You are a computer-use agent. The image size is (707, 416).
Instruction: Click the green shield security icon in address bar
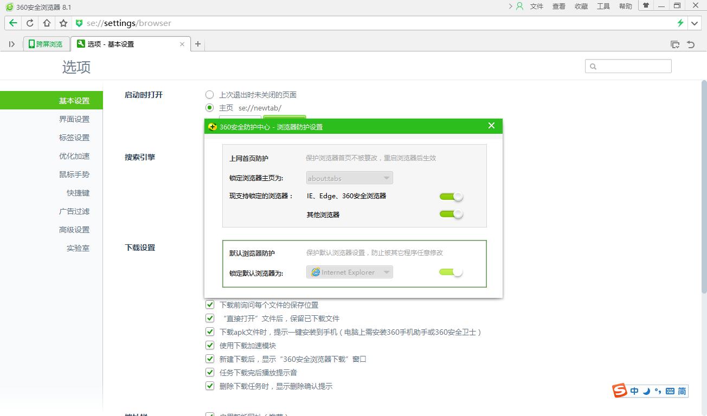(79, 23)
